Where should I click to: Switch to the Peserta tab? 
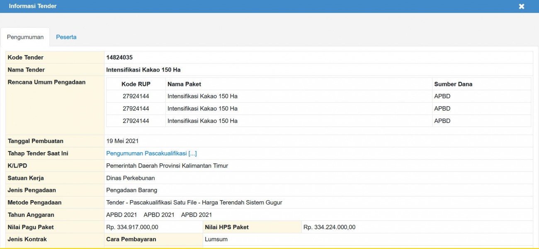tap(67, 37)
